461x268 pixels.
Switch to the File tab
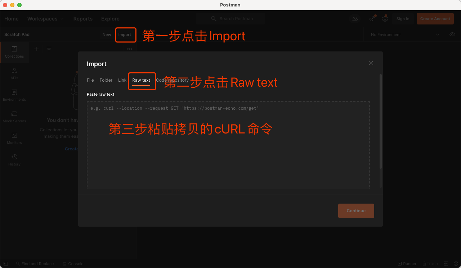coord(90,80)
